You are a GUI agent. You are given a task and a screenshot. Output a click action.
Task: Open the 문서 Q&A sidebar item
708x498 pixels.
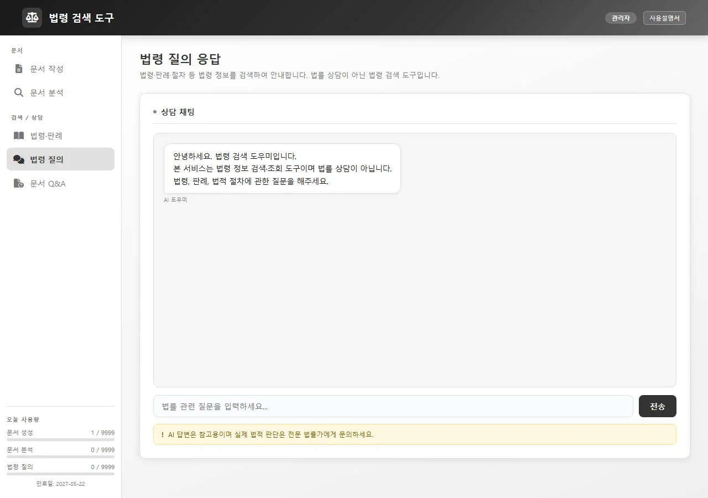tap(60, 183)
